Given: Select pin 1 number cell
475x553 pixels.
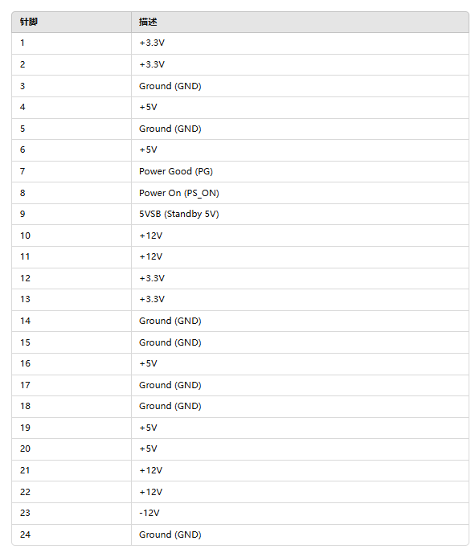Looking at the screenshot, I should point(72,43).
